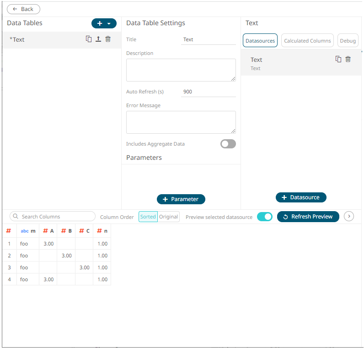Click the n column header

click(x=102, y=231)
